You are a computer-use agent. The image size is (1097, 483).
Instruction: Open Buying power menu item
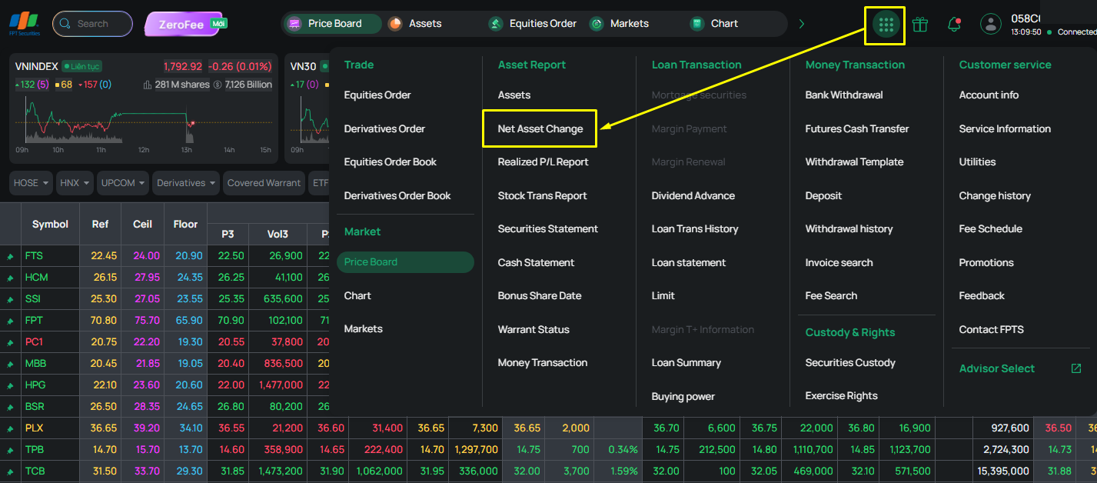[683, 397]
